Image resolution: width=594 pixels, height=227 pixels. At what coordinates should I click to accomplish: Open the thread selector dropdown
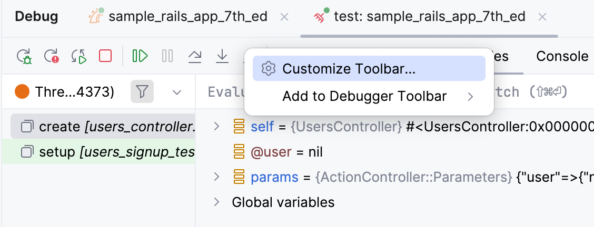177,92
